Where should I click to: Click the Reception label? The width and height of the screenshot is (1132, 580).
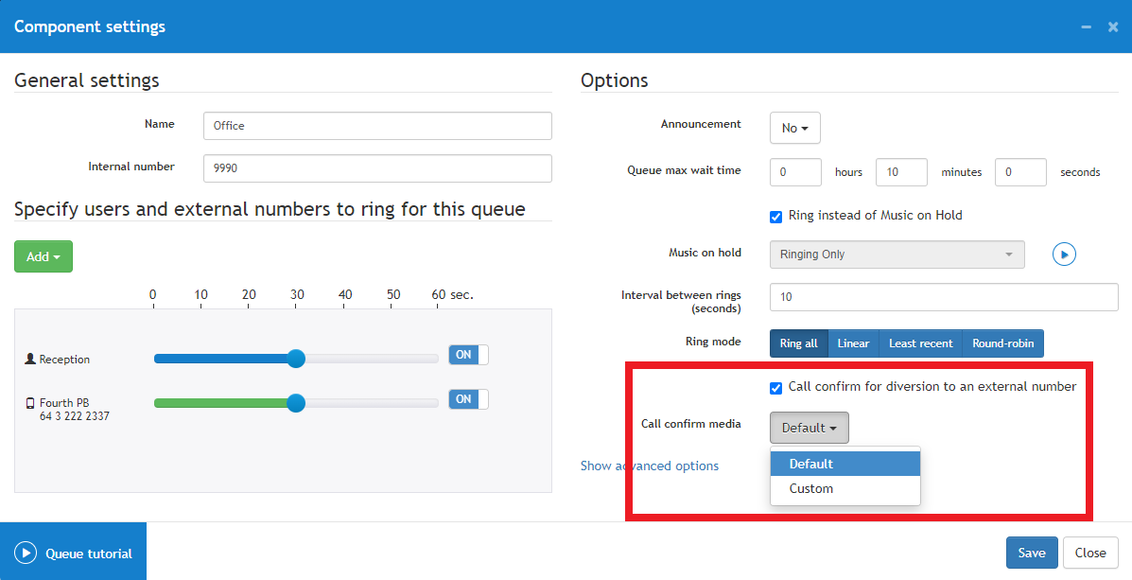point(64,360)
